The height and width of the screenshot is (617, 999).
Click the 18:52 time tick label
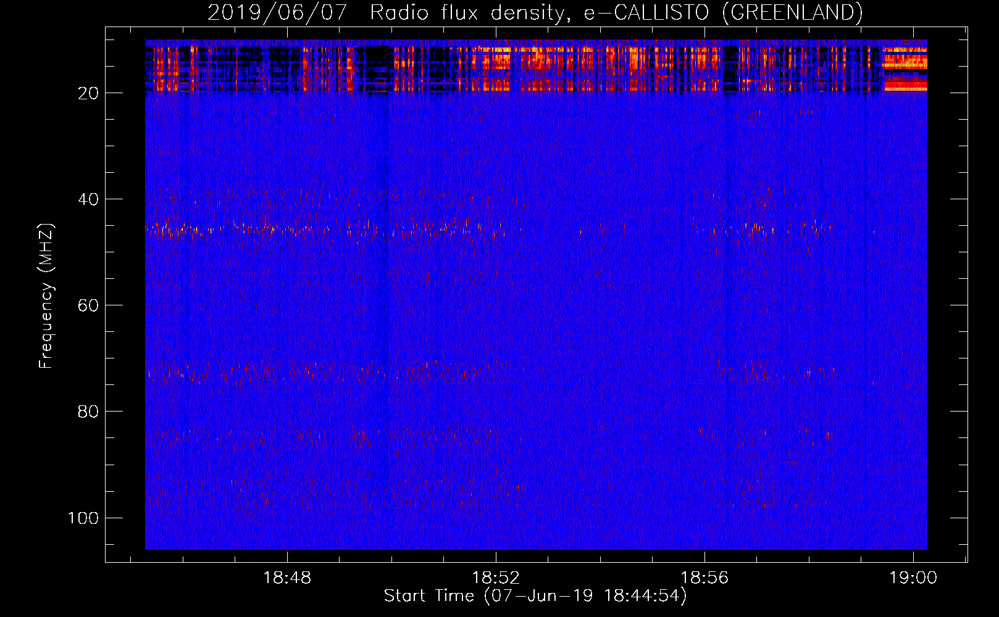[x=496, y=578]
